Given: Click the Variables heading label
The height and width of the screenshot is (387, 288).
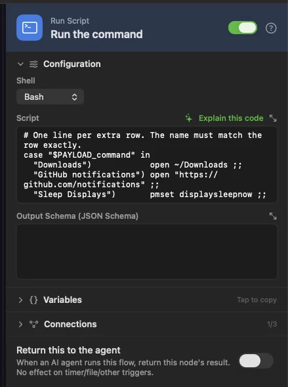Looking at the screenshot, I should (62, 300).
